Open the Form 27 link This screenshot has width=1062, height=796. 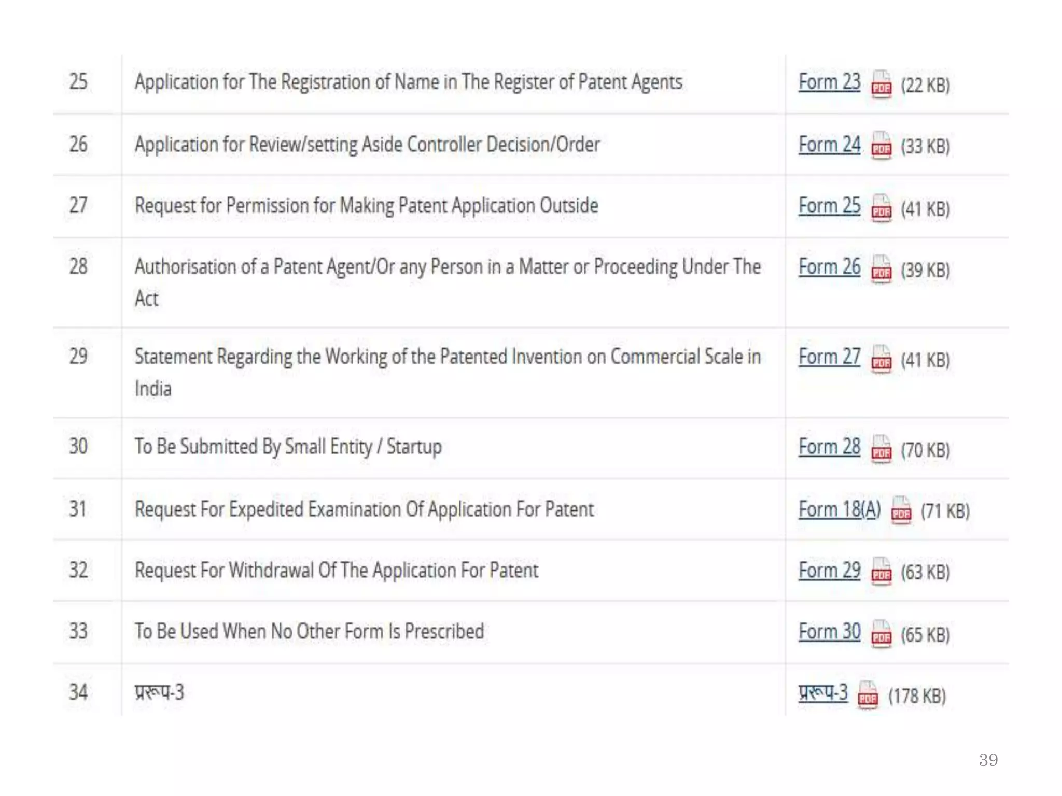[829, 357]
